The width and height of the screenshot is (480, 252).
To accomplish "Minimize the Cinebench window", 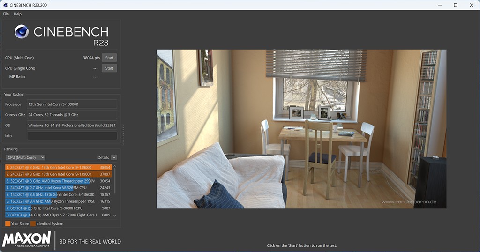I will (x=440, y=5).
